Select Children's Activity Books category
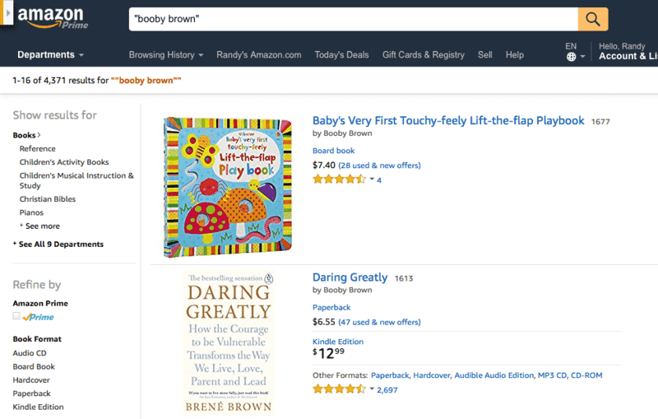The width and height of the screenshot is (658, 419). [x=64, y=162]
